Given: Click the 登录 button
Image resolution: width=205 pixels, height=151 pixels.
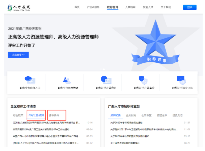Looking at the screenshot, I should (x=190, y=7).
